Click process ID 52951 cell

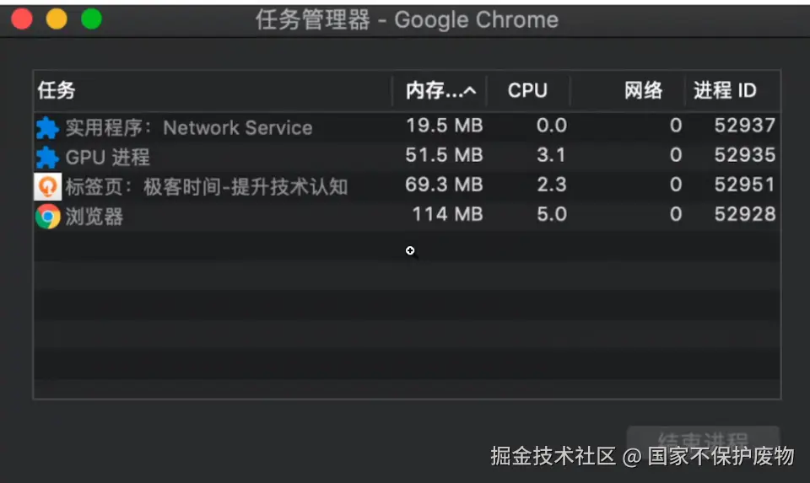pos(744,185)
